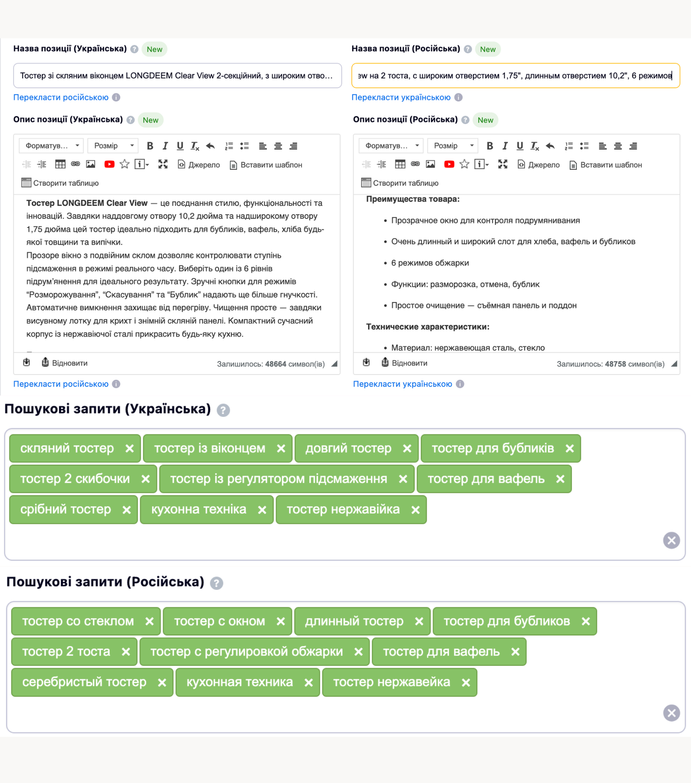The height and width of the screenshot is (783, 691).
Task: Remove the 'тостер с окном' tag
Action: [x=281, y=622]
